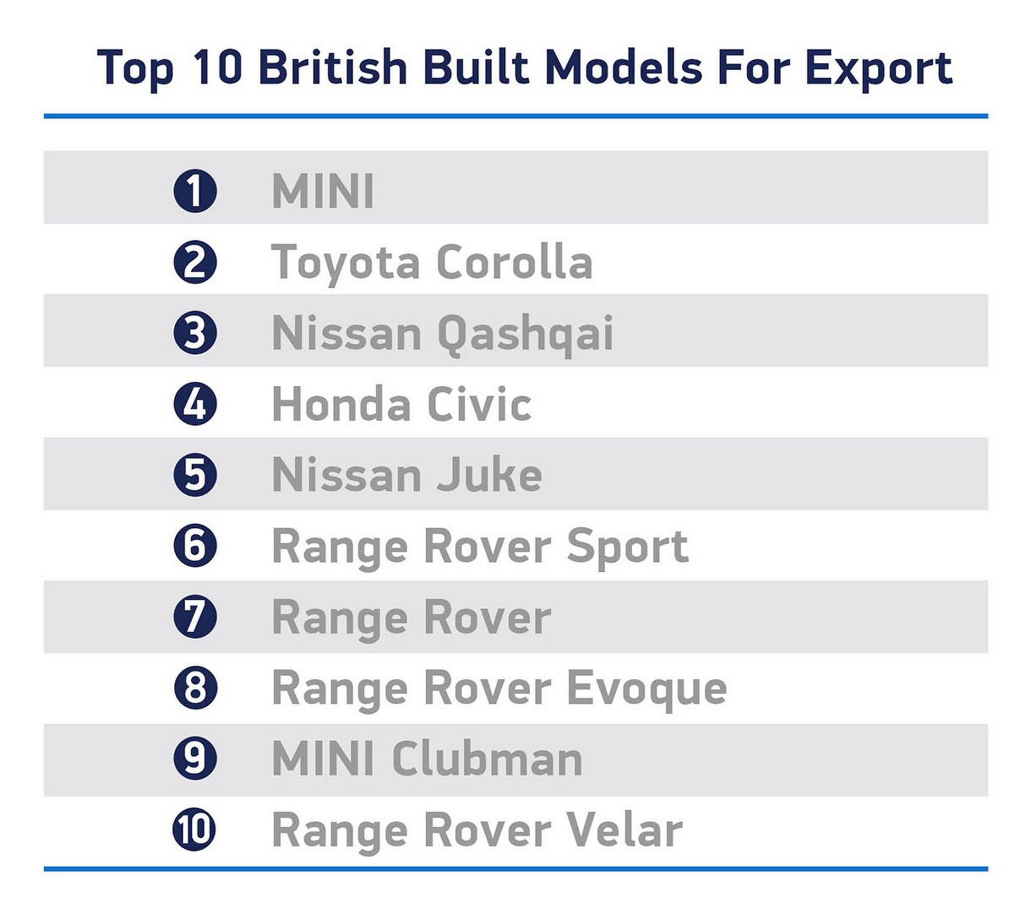
Task: Select the MINI Clubman text
Action: coord(427,759)
